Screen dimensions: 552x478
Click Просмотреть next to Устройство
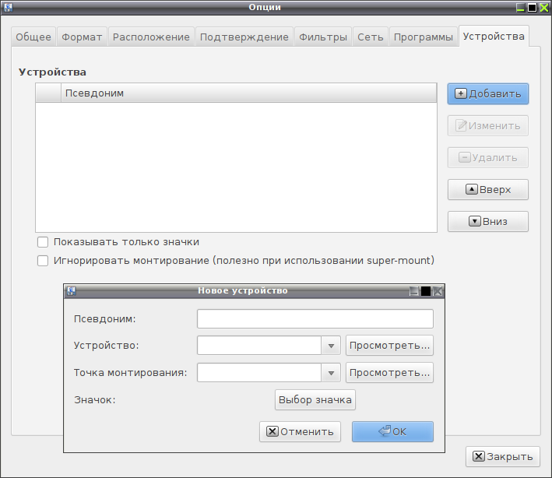tap(390, 346)
